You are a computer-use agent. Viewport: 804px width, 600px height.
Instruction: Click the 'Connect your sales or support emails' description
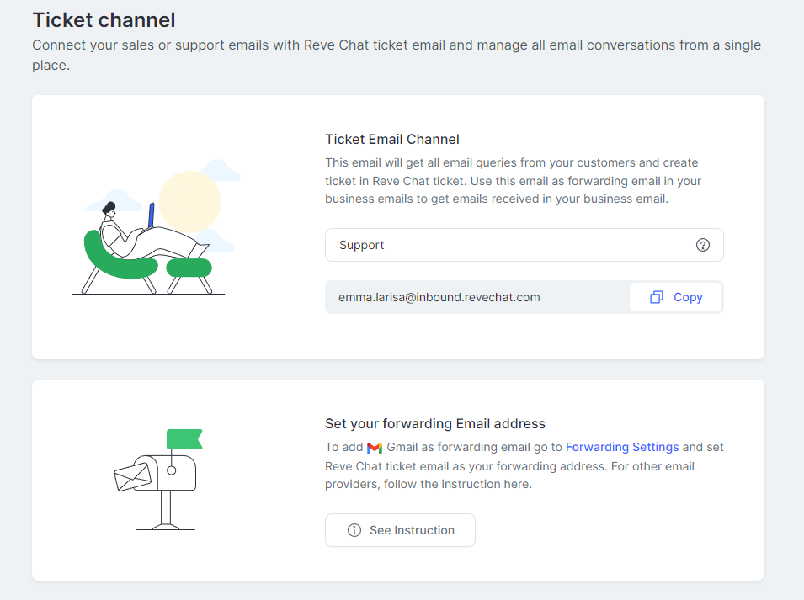397,55
